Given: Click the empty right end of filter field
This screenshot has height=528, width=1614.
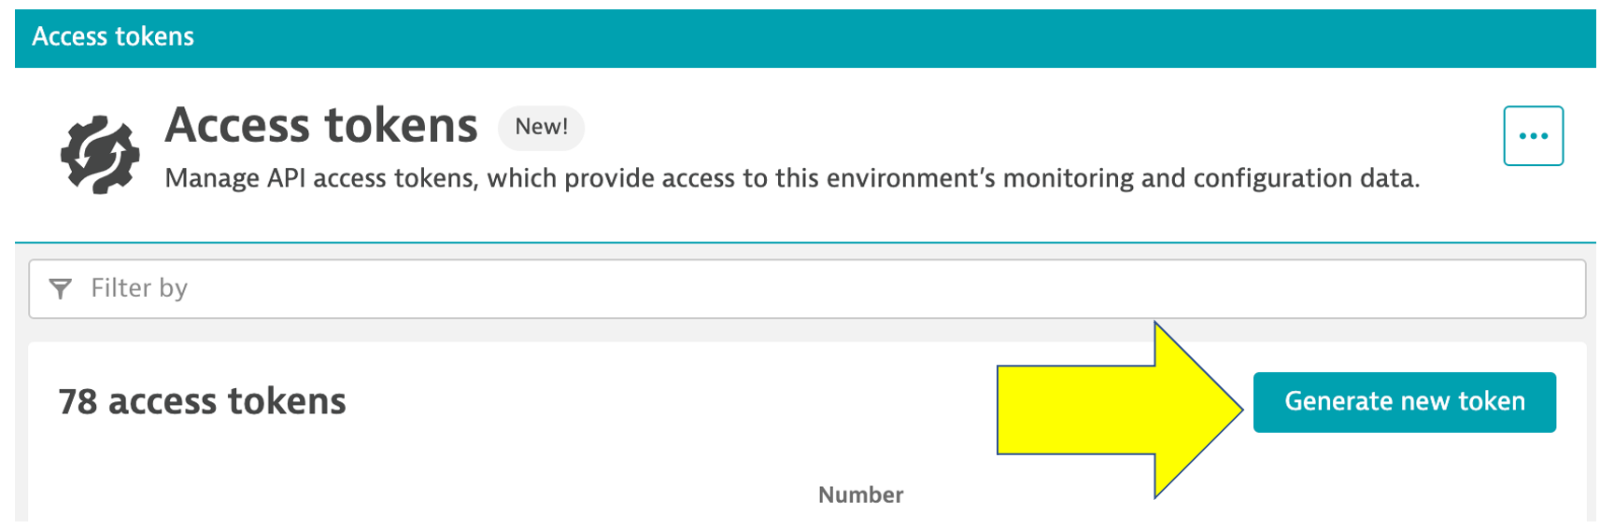Looking at the screenshot, I should [x=1494, y=289].
